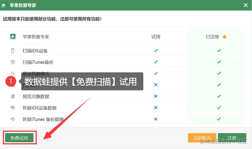Click the 试用 column header

[x=156, y=37]
